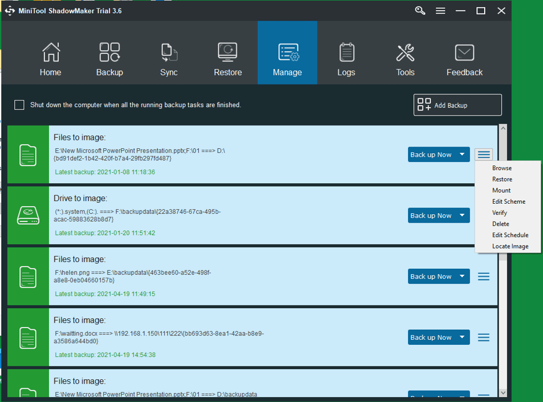Click the latest backup date 2021-01-20 11:51:42
The image size is (543, 402).
tap(126, 233)
